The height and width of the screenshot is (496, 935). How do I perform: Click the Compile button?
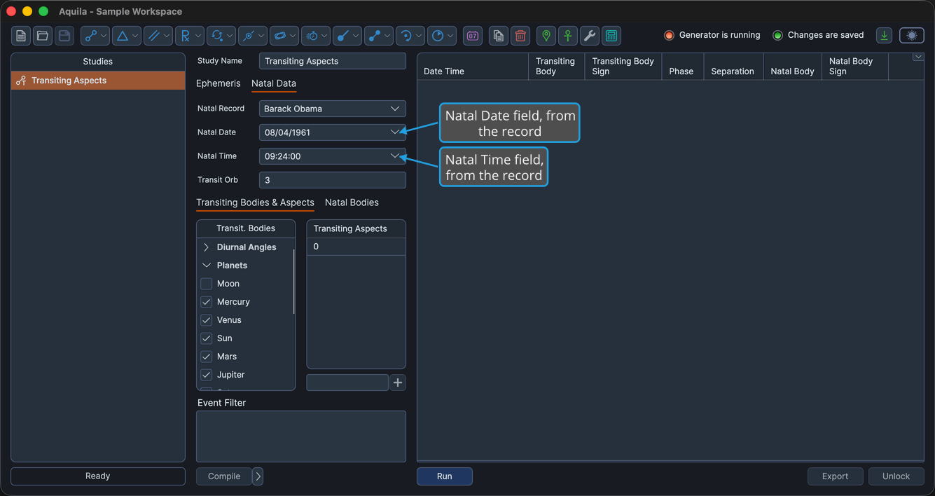(x=224, y=476)
